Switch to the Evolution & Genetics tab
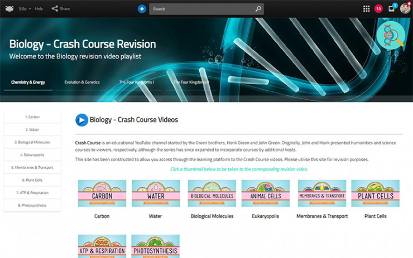Viewport: 413px width, 258px height. [x=82, y=82]
